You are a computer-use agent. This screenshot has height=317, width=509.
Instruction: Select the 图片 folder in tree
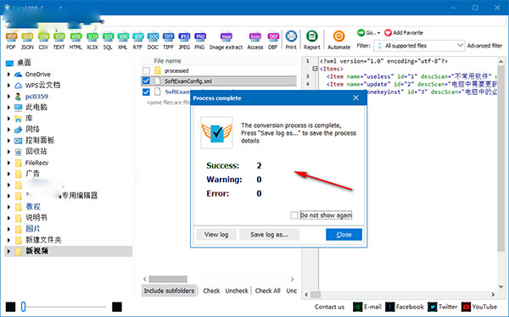coord(33,229)
